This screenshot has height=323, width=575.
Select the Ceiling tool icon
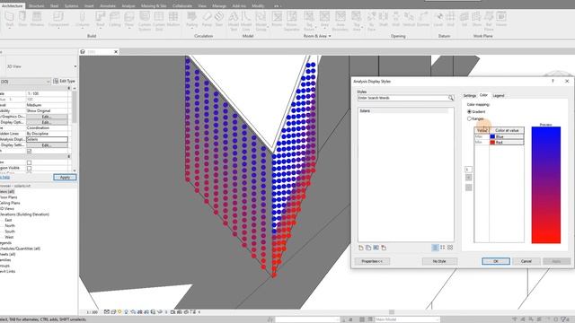(115, 16)
